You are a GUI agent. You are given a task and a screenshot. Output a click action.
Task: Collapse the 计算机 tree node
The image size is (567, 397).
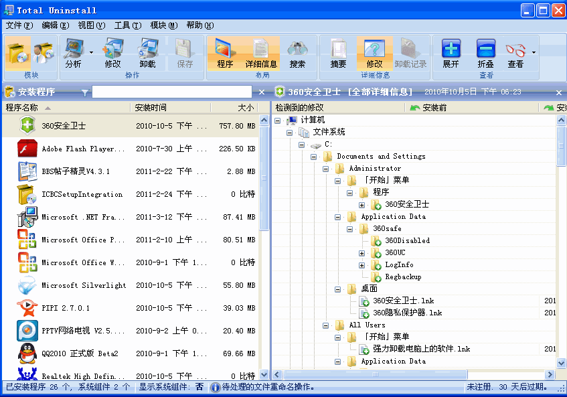[277, 121]
